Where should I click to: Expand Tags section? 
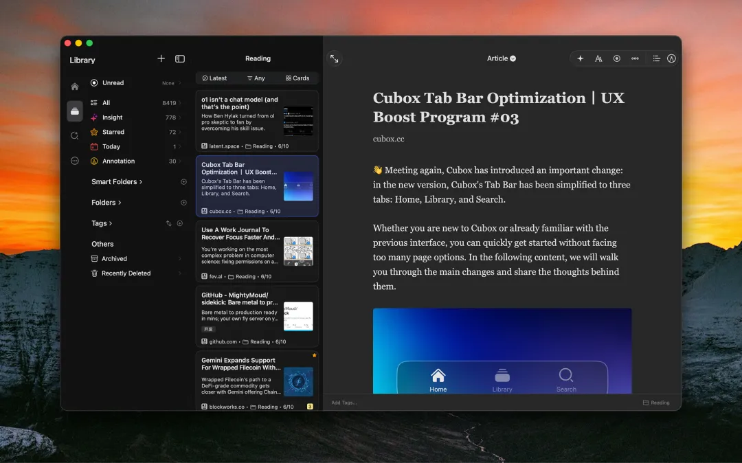[101, 223]
